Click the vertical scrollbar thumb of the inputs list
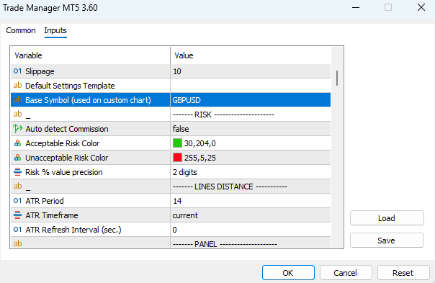The width and height of the screenshot is (435, 283). (337, 78)
